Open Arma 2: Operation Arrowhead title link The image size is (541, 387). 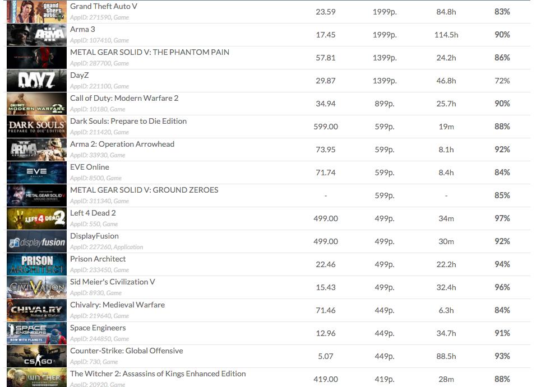pyautogui.click(x=122, y=144)
